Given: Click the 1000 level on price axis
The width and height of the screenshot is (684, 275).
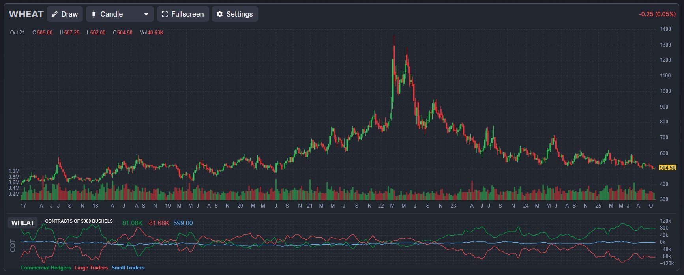Looking at the screenshot, I should point(665,91).
